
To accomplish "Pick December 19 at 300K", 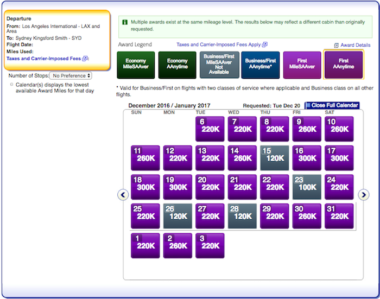I will tap(178, 187).
